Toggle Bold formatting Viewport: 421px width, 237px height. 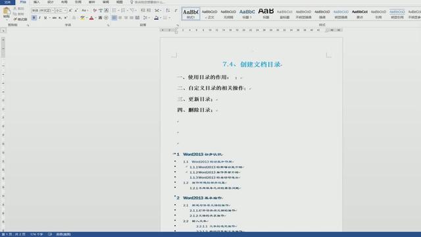pyautogui.click(x=34, y=18)
